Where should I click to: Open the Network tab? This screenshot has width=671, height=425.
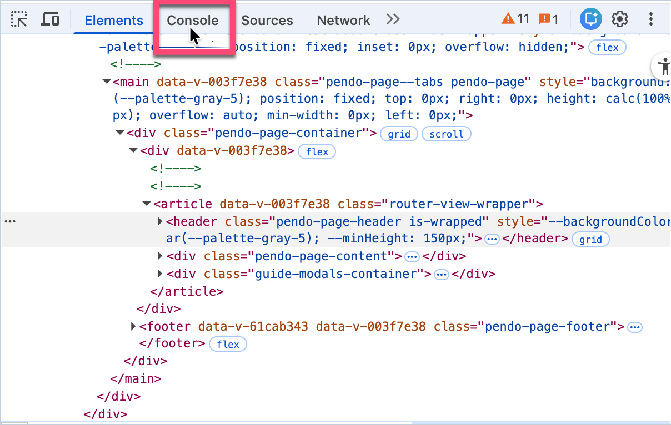343,21
